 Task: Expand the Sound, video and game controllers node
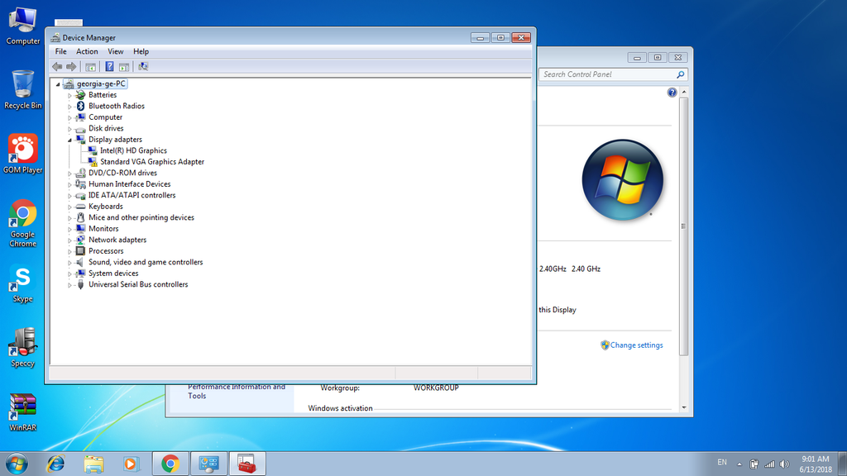pos(70,262)
